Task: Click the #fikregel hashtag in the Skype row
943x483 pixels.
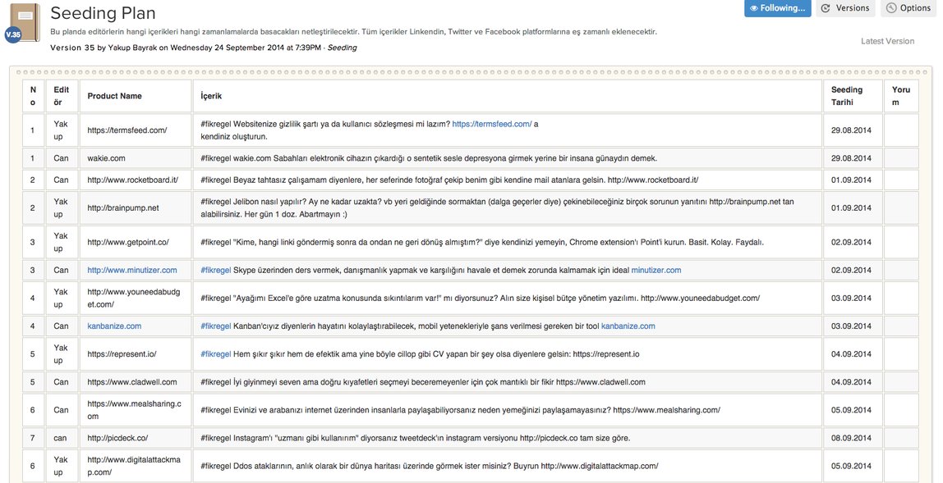Action: tap(216, 271)
